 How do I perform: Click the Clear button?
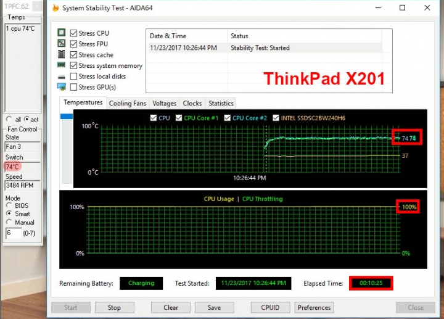click(171, 307)
